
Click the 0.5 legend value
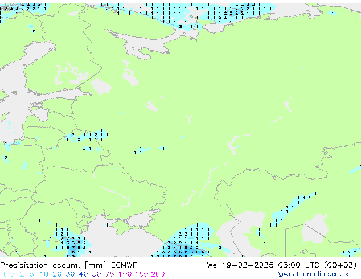[x=9, y=274]
